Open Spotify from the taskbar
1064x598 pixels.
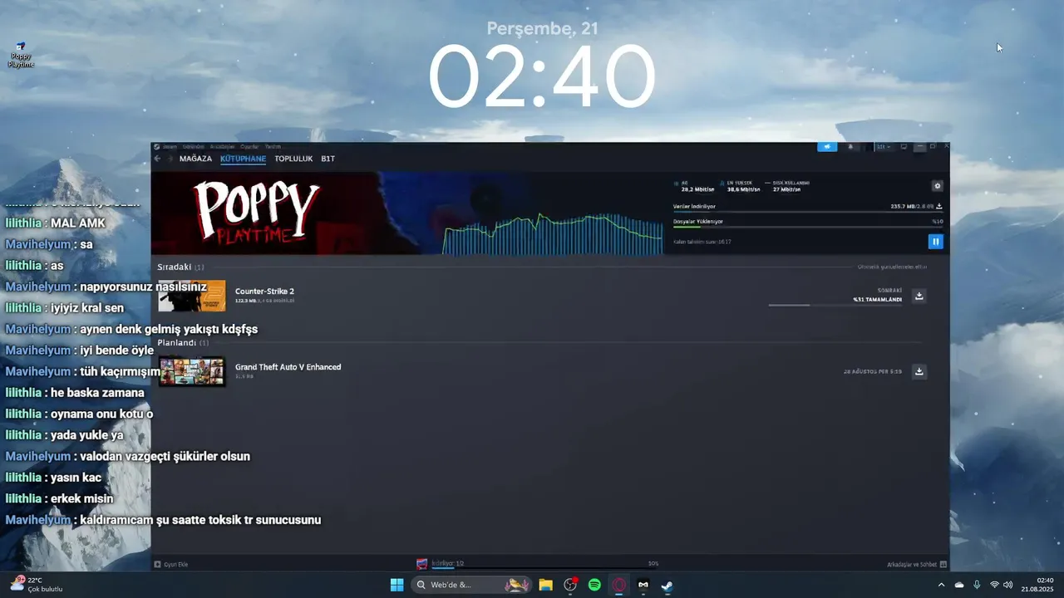(594, 585)
